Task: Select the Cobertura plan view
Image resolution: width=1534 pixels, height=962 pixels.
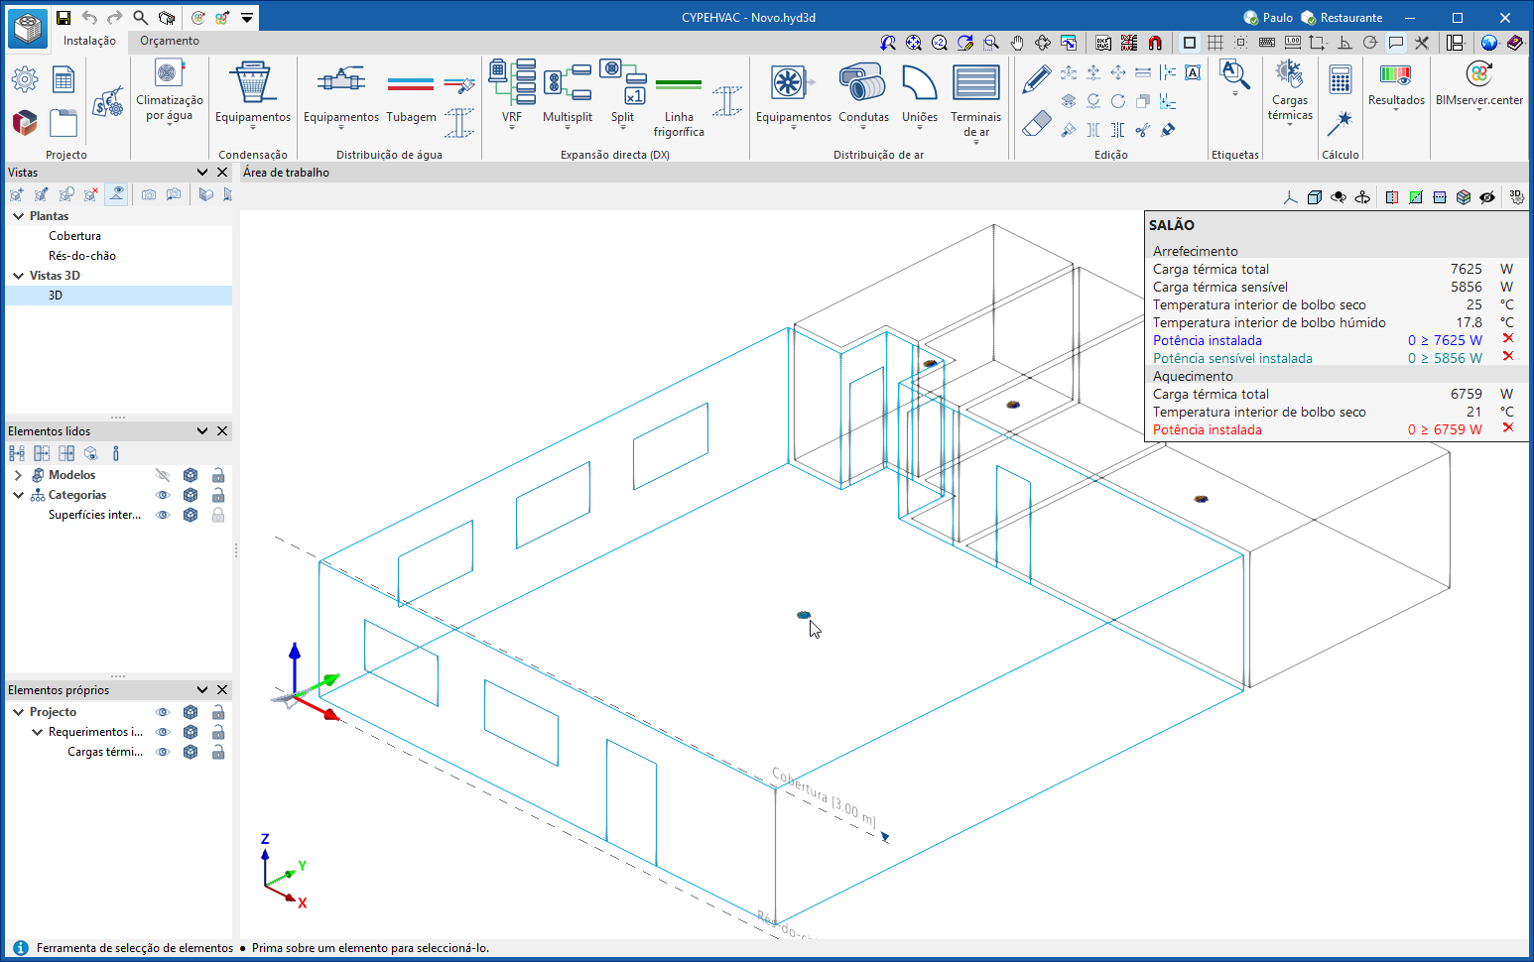Action: (x=74, y=236)
